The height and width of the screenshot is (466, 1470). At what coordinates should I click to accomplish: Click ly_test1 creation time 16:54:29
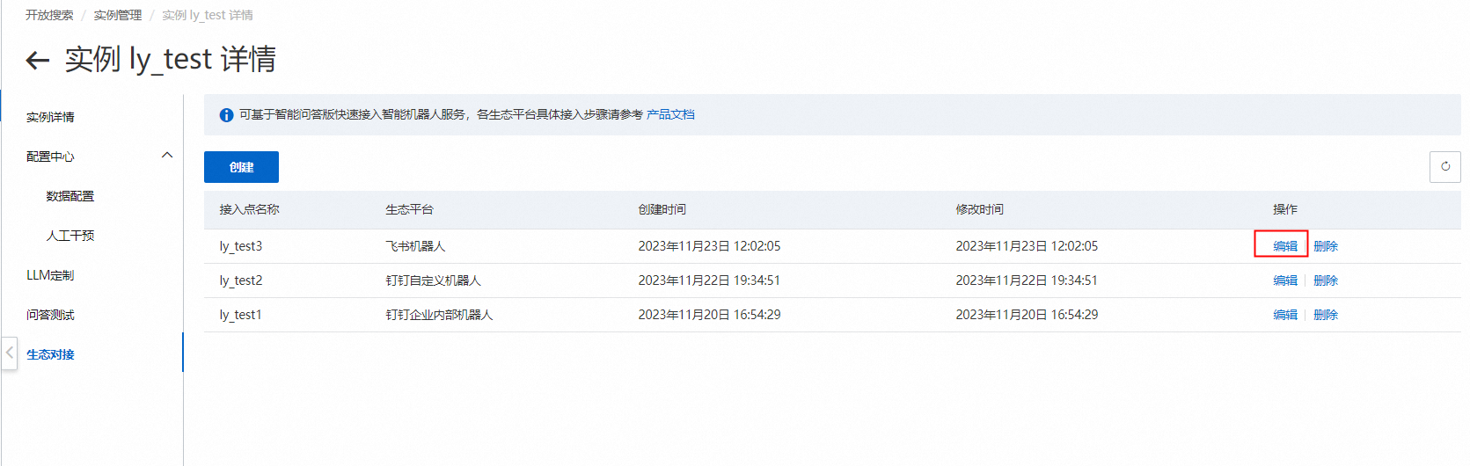click(709, 315)
